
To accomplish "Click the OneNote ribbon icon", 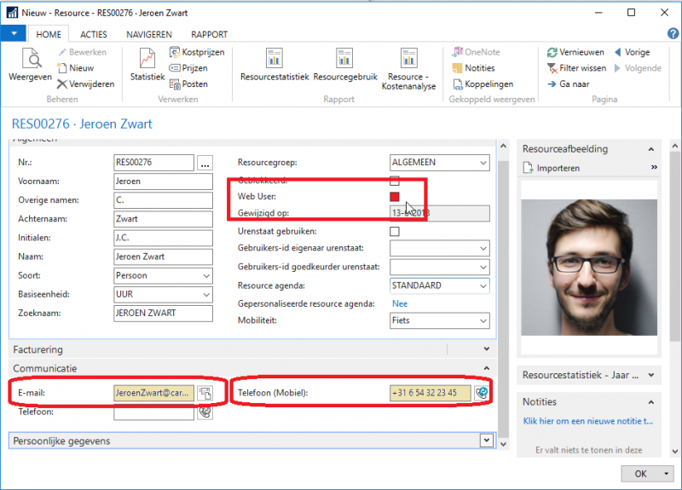I will click(476, 52).
